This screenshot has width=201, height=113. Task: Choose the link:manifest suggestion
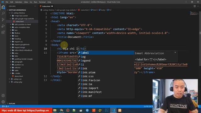point(106,92)
